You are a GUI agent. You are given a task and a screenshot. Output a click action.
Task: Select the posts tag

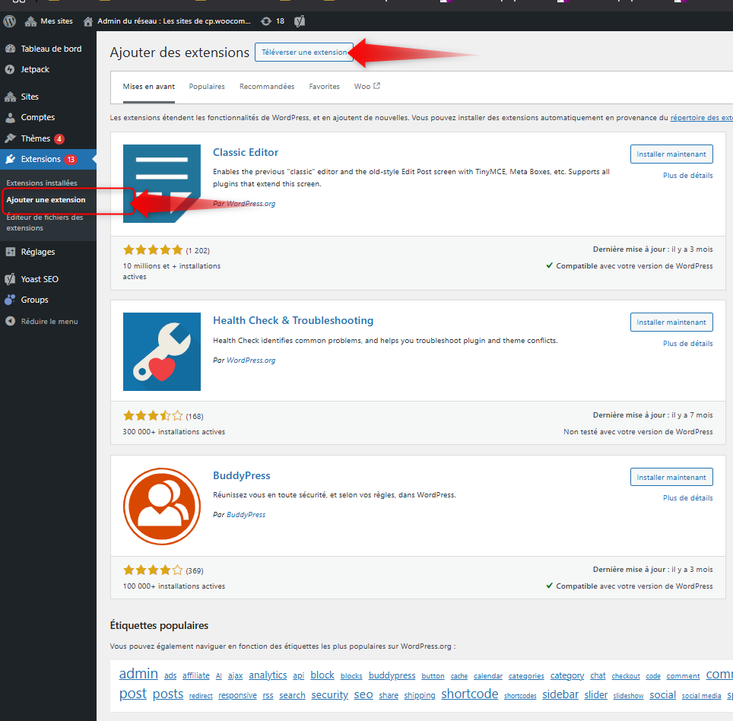[x=168, y=694]
